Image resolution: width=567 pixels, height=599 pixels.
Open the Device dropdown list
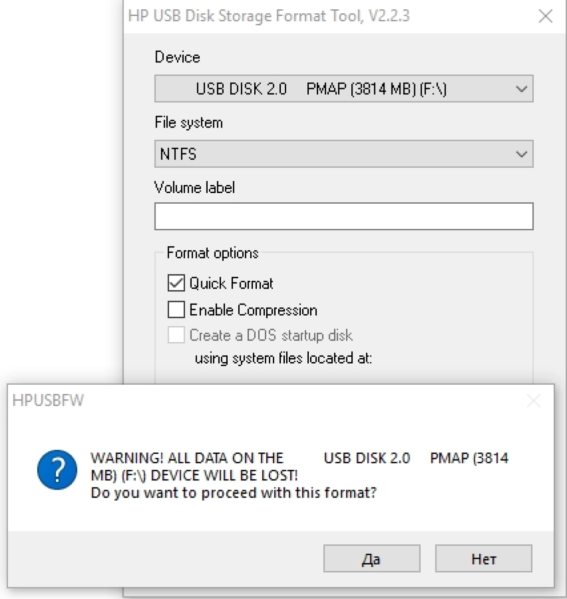coord(344,89)
